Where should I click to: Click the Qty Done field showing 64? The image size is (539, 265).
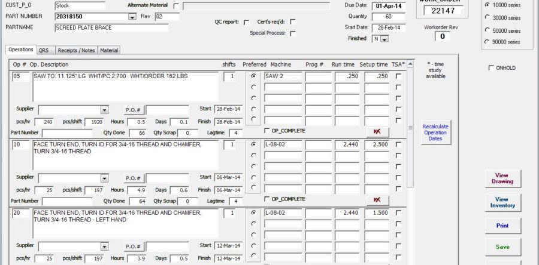[138, 201]
